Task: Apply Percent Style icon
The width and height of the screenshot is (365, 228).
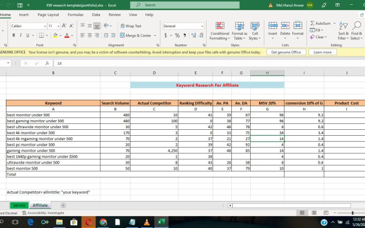Action: point(177,35)
